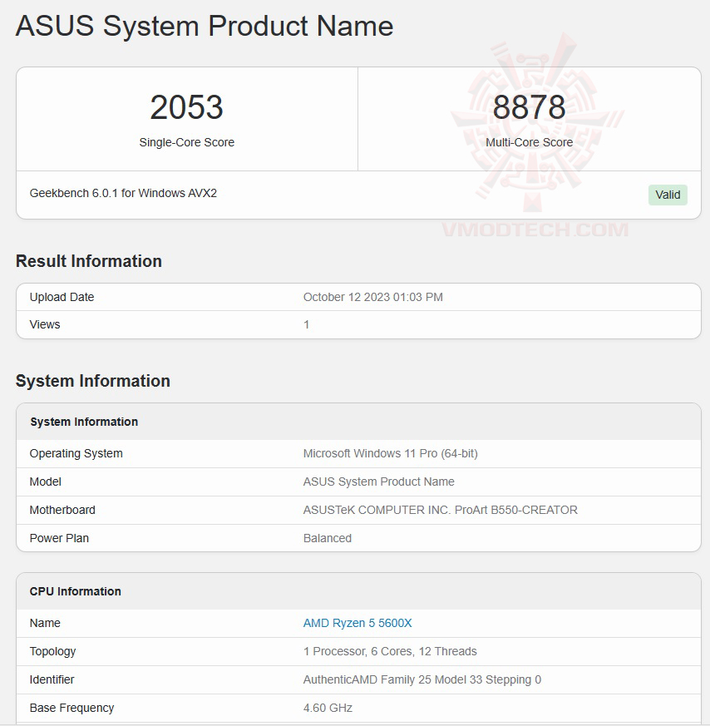Viewport: 710px width, 726px height.
Task: Click the upload date value October 12 2023
Action: (x=372, y=297)
